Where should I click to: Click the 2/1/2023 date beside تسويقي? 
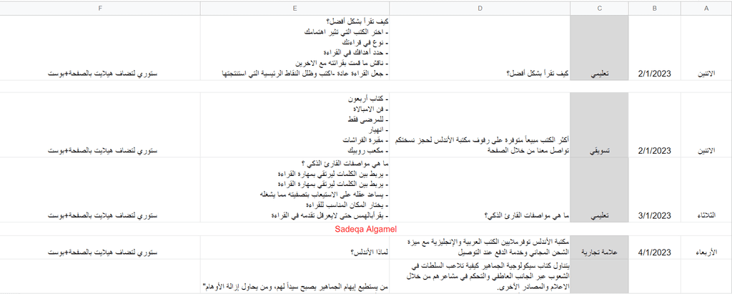click(x=655, y=124)
